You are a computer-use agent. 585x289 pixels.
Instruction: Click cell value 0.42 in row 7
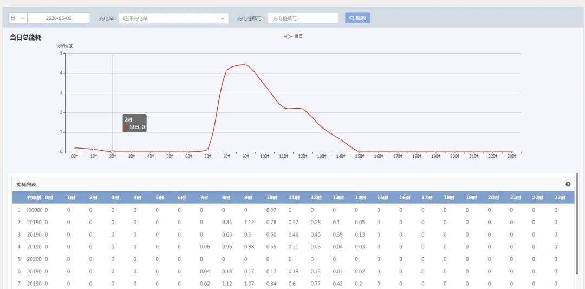click(337, 284)
